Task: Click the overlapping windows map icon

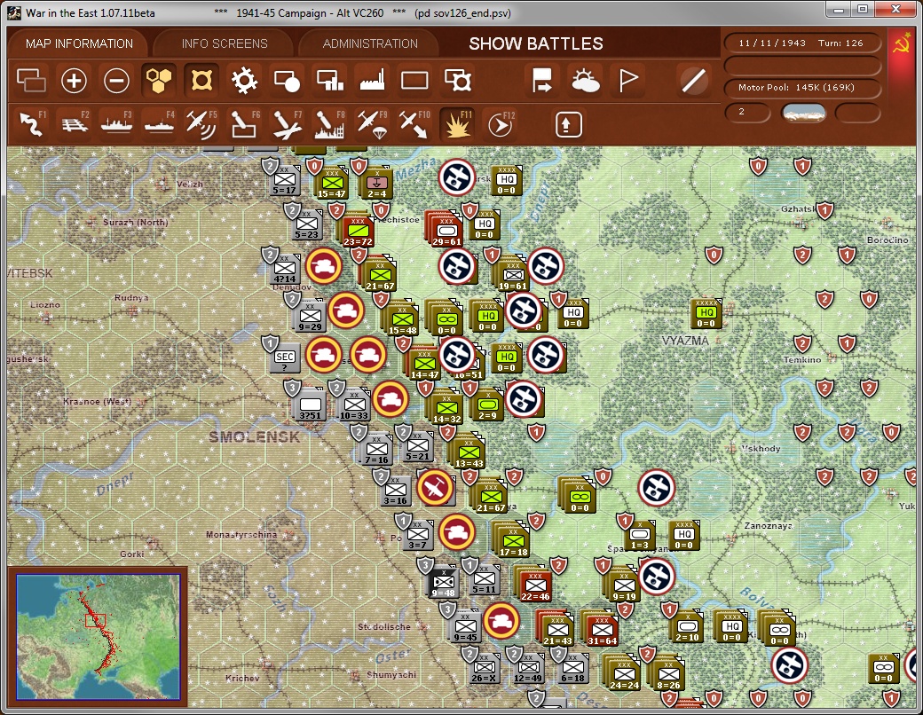Action: click(31, 81)
